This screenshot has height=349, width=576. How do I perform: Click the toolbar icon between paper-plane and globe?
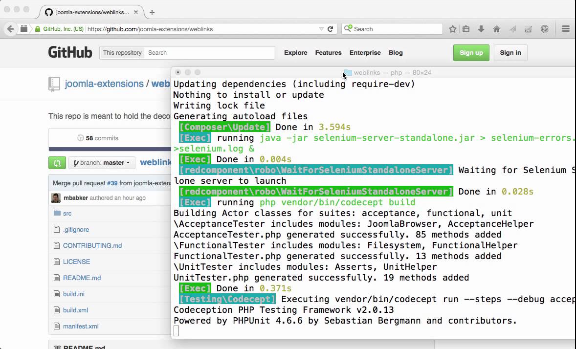pyautogui.click(x=528, y=29)
